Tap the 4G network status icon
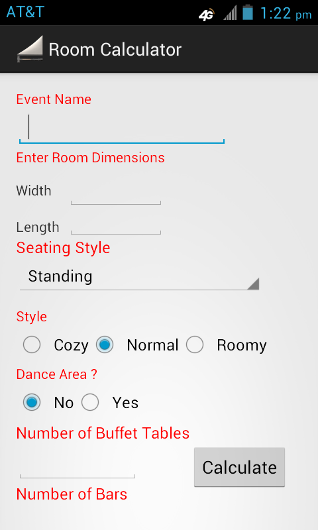Image resolution: width=318 pixels, height=530 pixels. pyautogui.click(x=207, y=15)
